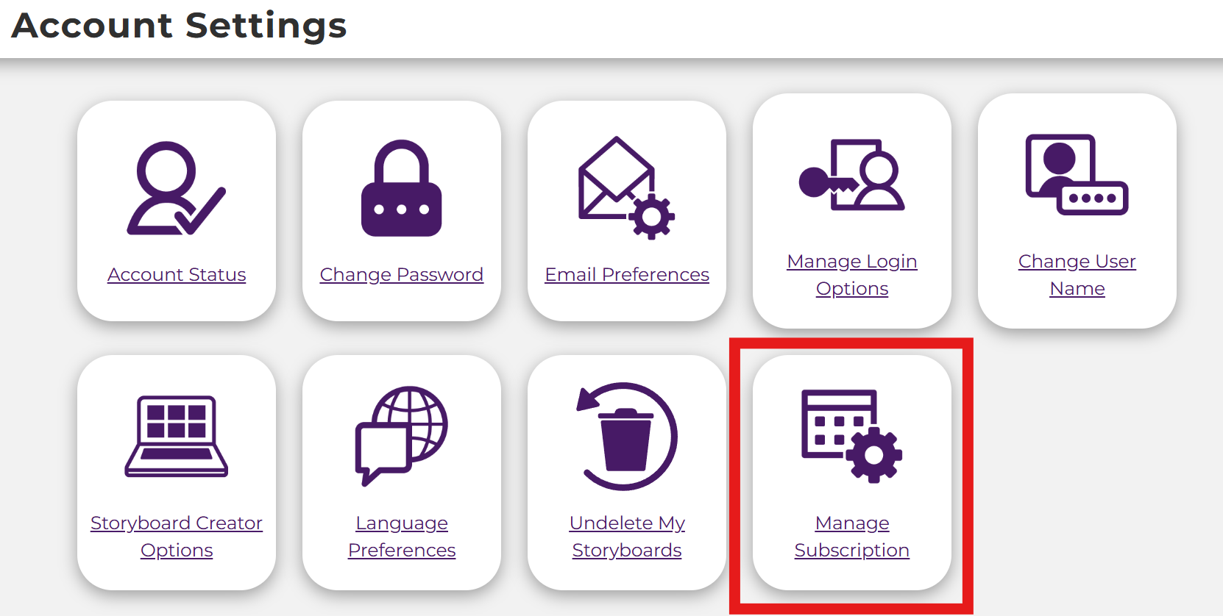Screen dimensions: 1223x616
Task: Select the Language Preferences link
Action: pos(402,537)
